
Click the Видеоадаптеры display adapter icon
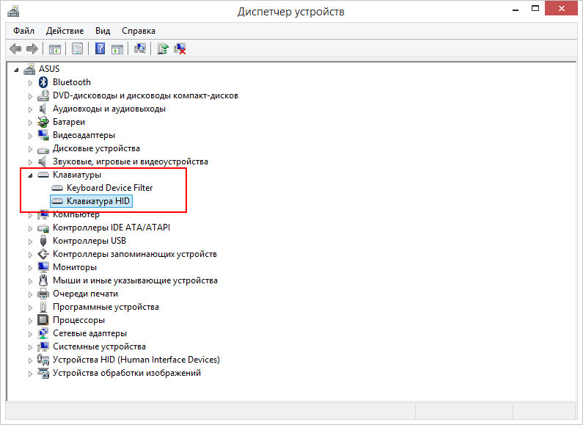click(43, 135)
